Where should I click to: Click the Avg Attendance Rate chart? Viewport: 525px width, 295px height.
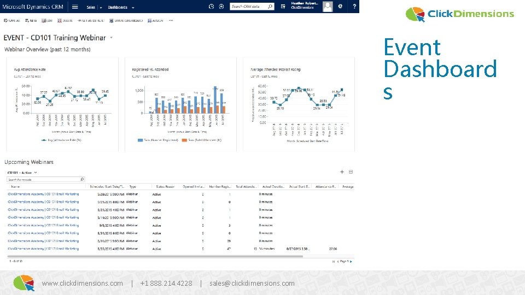point(62,104)
